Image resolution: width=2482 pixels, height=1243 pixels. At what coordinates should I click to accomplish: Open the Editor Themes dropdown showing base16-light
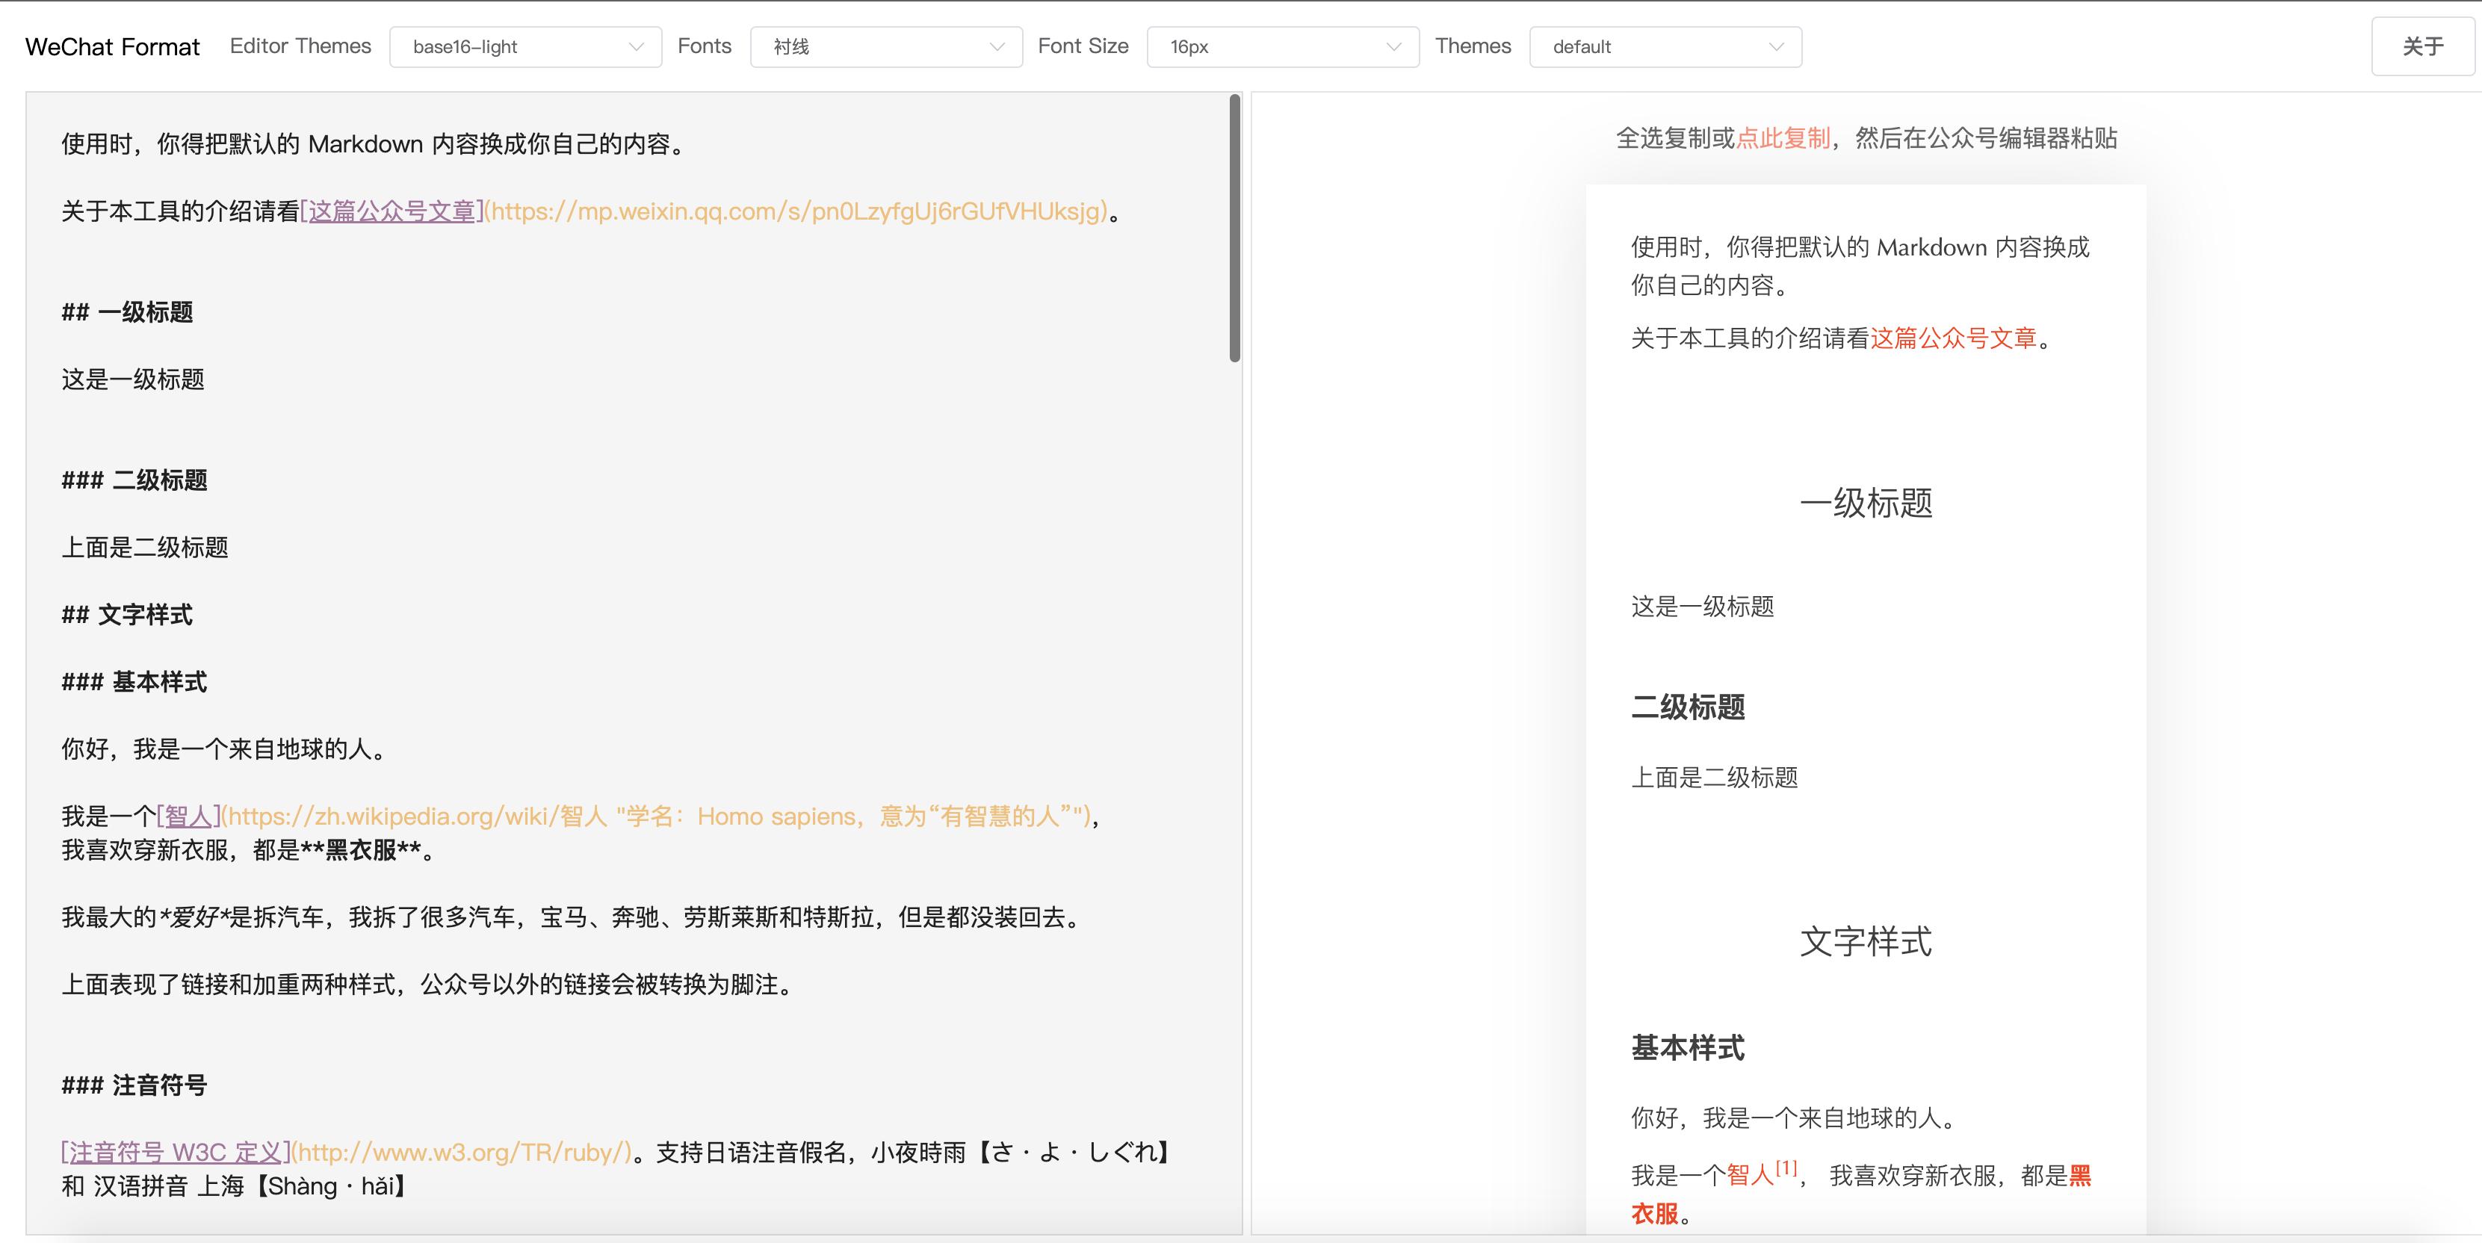coord(525,46)
